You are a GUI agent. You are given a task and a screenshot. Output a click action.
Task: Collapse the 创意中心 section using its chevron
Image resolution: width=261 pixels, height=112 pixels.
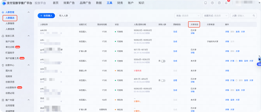pyautogui.click(x=28, y=65)
